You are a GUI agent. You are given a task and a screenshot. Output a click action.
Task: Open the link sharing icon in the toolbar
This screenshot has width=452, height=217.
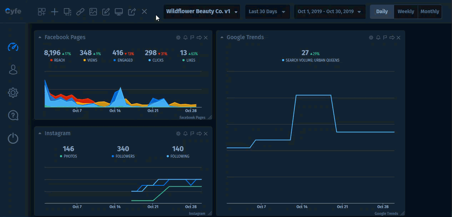80,11
